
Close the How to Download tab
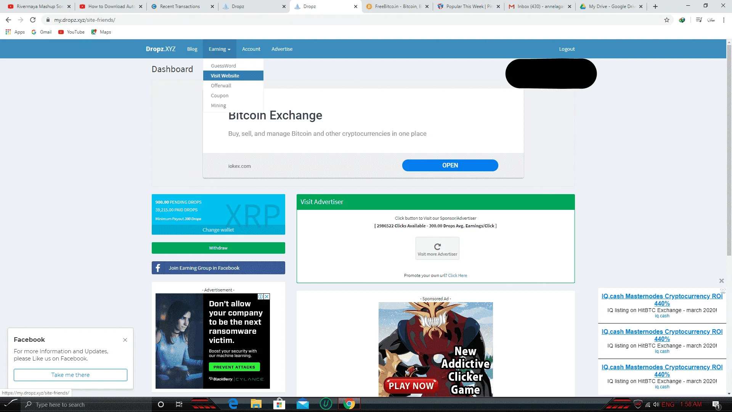[x=141, y=6]
